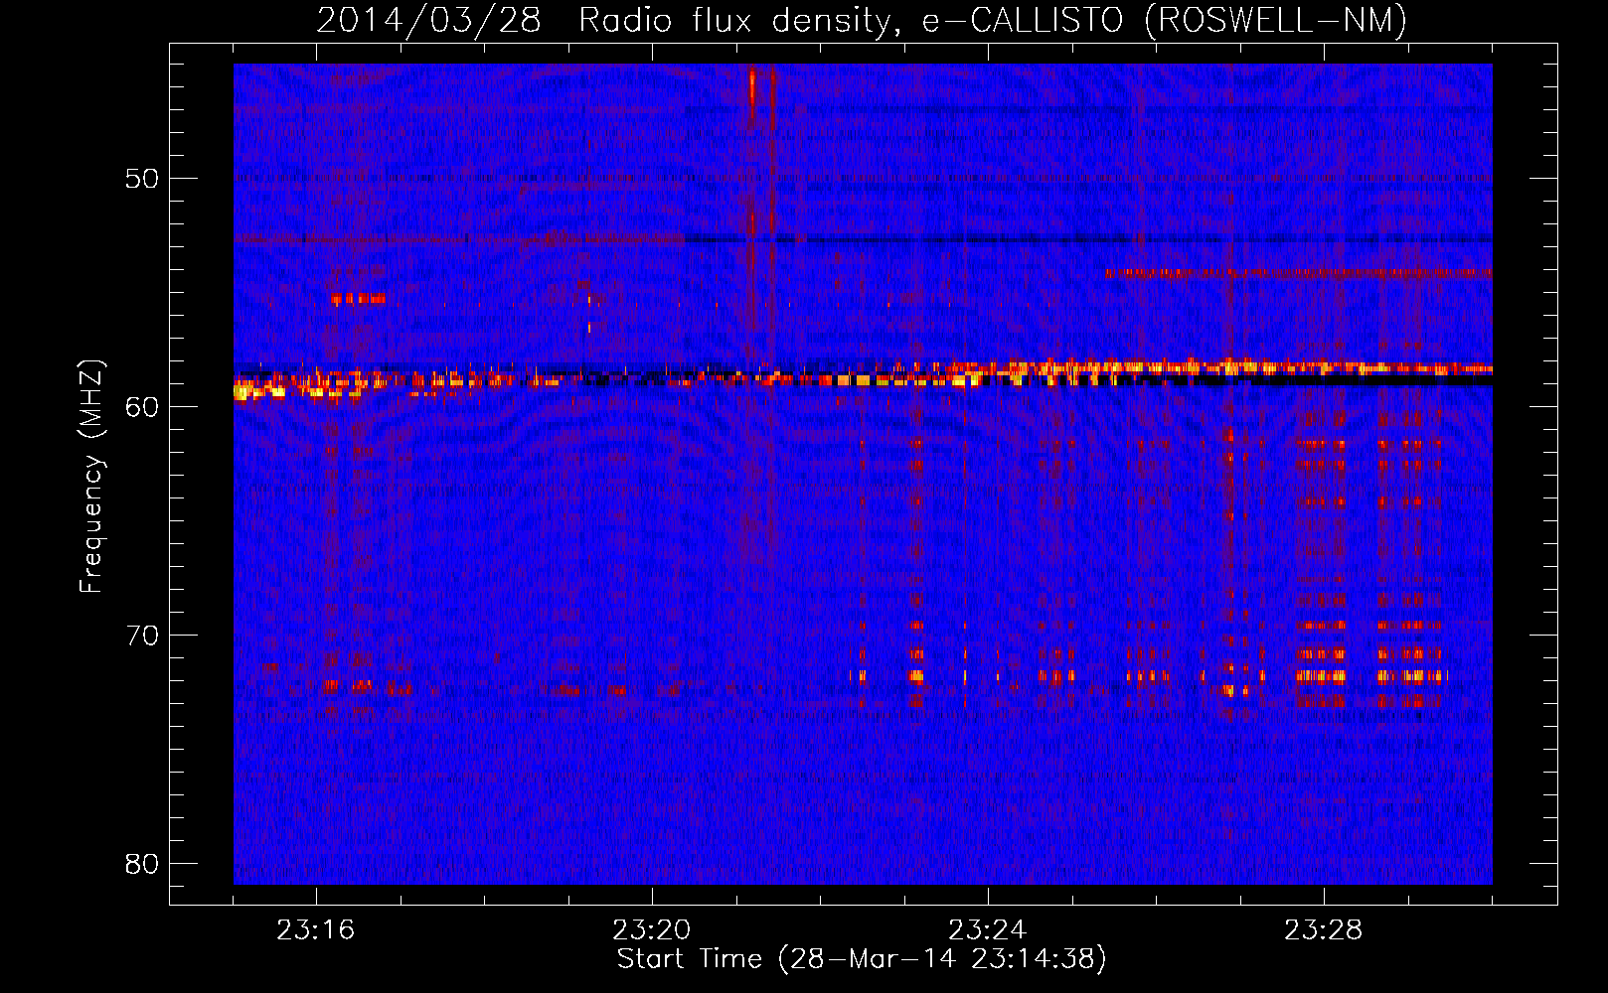This screenshot has height=993, width=1608.
Task: Click the 70 frequency tick label
Action: tap(143, 636)
